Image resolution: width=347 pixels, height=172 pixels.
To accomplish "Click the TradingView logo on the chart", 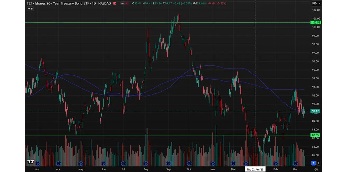I will coord(30,162).
